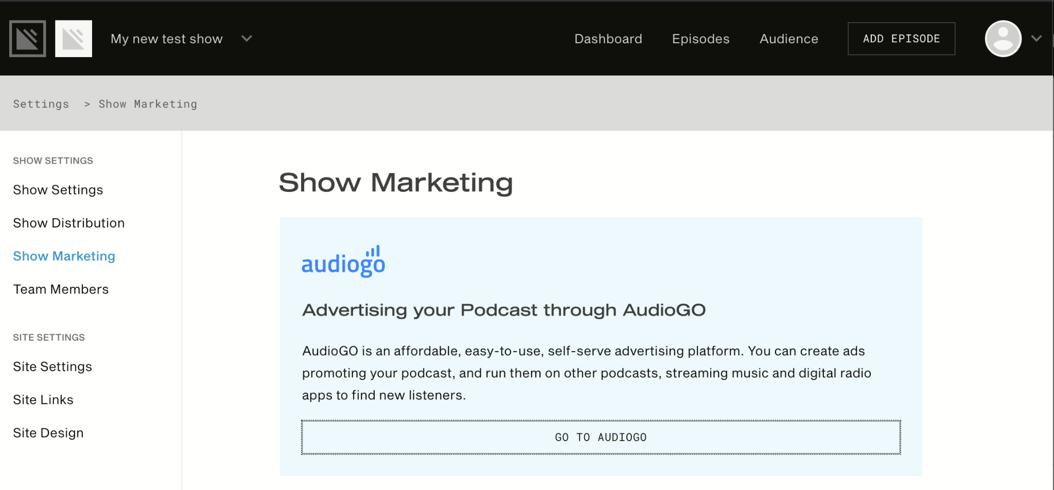Open Site Settings from sidebar
The image size is (1054, 490).
point(52,366)
